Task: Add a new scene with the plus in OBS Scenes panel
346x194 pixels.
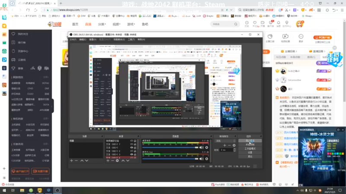Action: pyautogui.click(x=71, y=160)
